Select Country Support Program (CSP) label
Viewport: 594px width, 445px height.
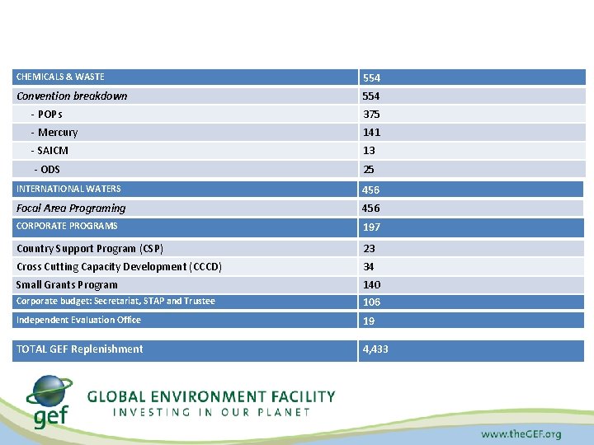[90, 249]
